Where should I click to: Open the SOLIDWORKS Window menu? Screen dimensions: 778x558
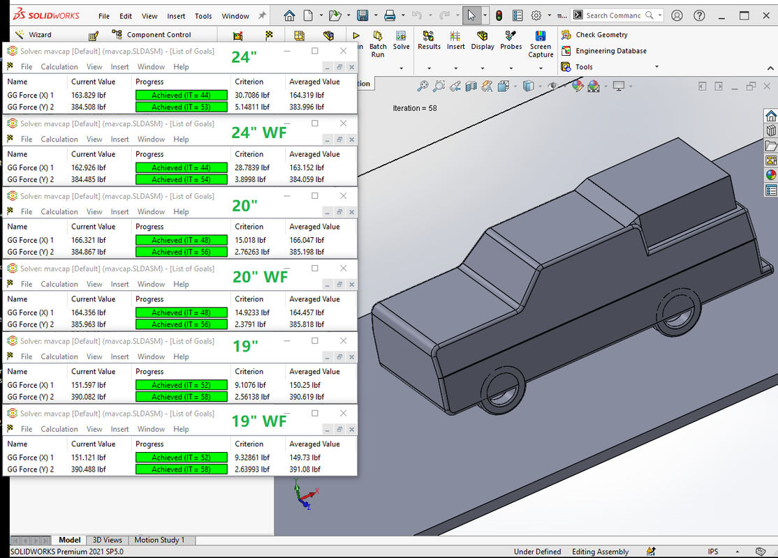tap(235, 16)
